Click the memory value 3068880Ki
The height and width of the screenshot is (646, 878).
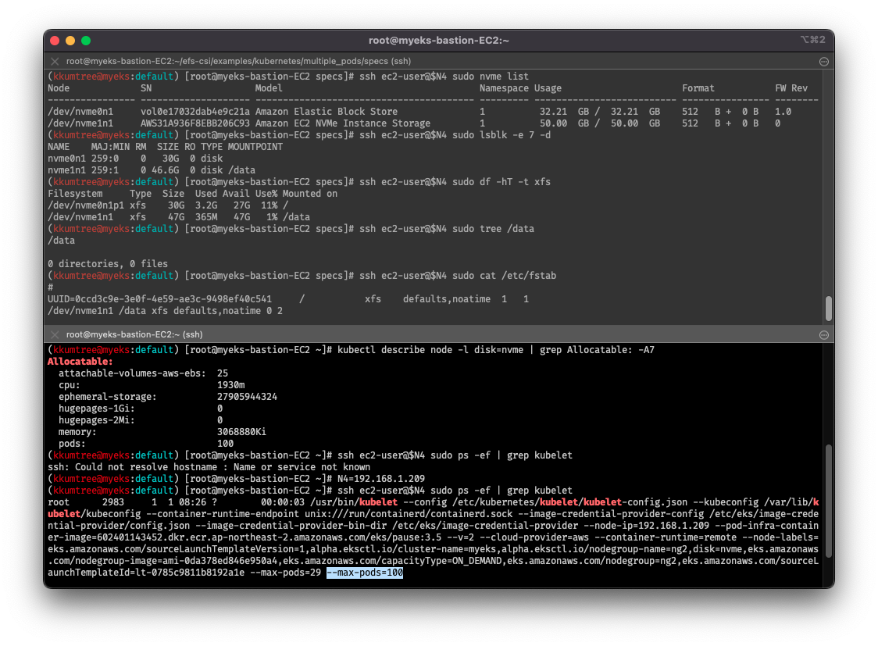241,432
